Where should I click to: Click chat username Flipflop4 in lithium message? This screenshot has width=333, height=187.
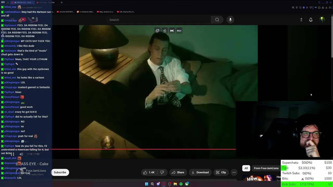click(9, 59)
